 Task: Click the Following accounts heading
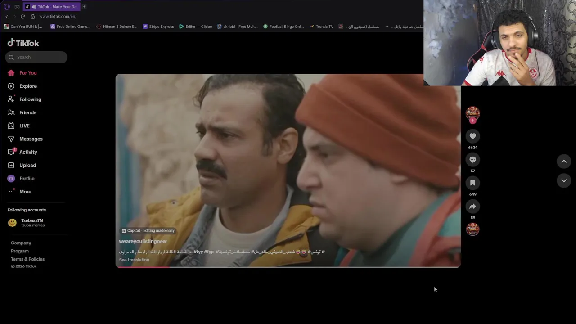pos(27,210)
